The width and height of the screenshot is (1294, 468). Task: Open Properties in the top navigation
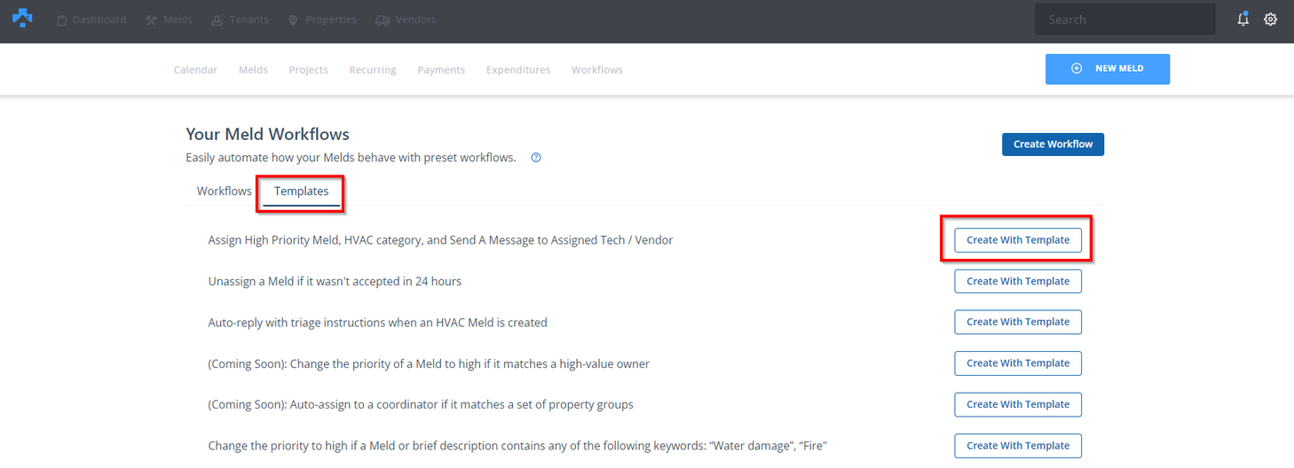coord(322,19)
